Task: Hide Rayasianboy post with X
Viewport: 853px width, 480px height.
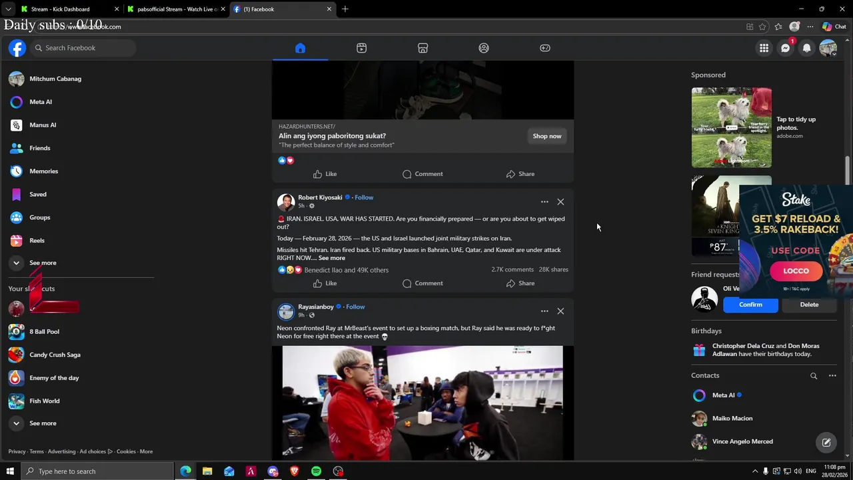Action: (560, 311)
